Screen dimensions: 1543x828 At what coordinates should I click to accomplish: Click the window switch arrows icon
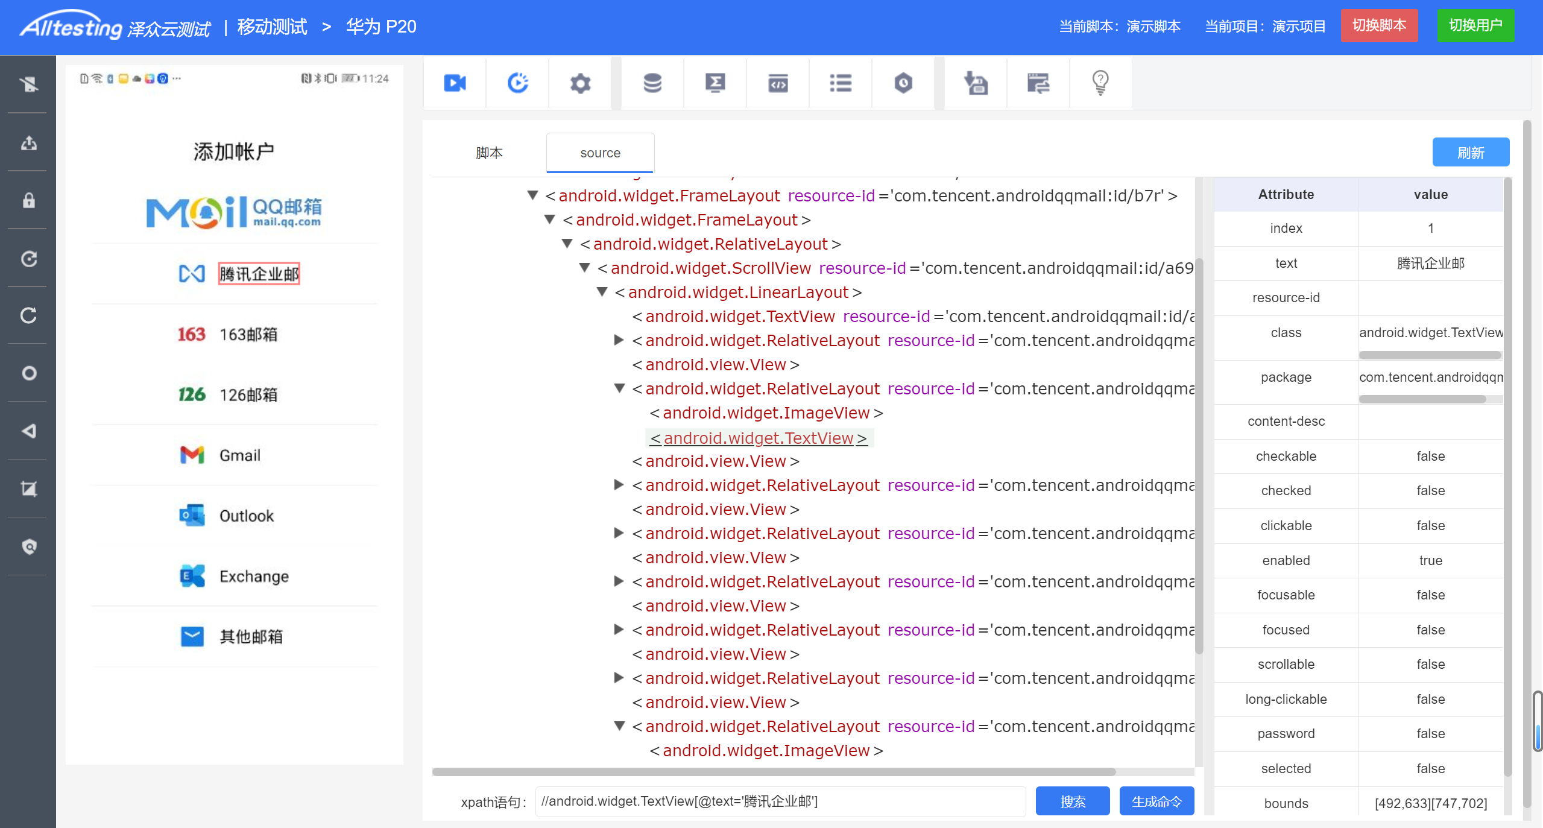(x=1038, y=83)
